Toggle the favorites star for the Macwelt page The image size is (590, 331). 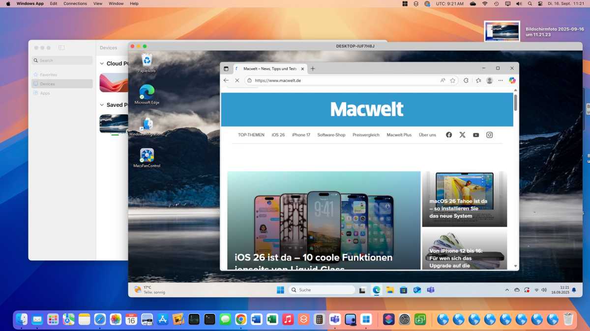coord(452,80)
